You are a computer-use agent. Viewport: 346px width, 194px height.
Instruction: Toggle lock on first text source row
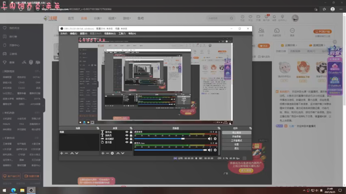coord(131,132)
